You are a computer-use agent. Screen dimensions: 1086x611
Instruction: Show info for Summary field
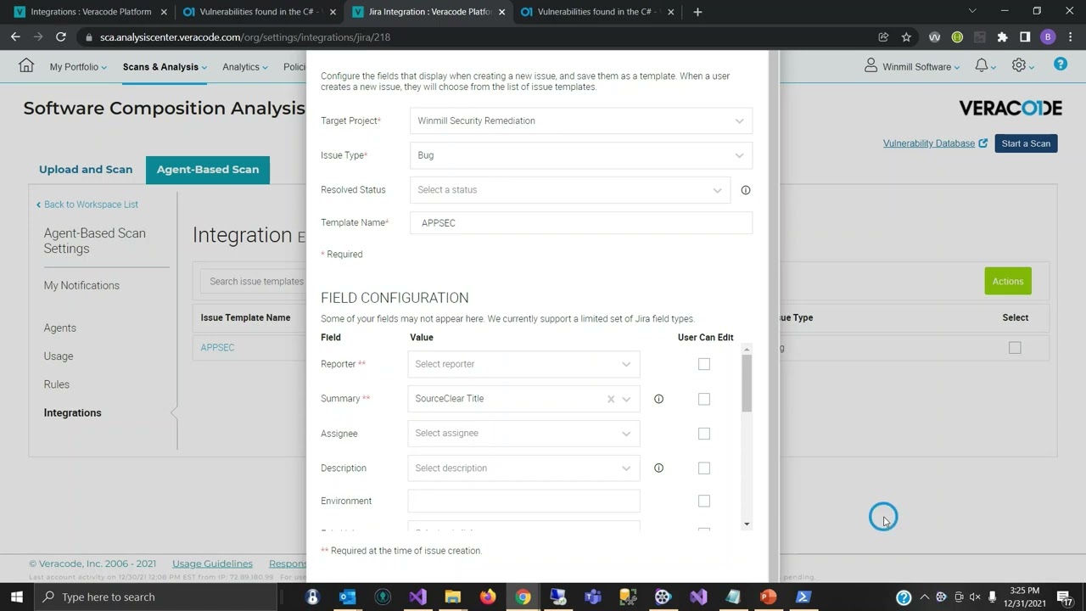658,399
